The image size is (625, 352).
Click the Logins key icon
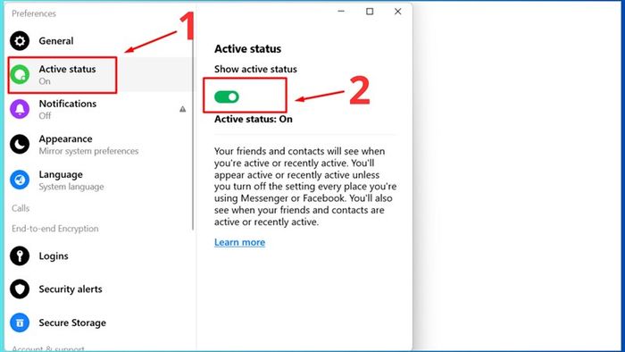20,256
